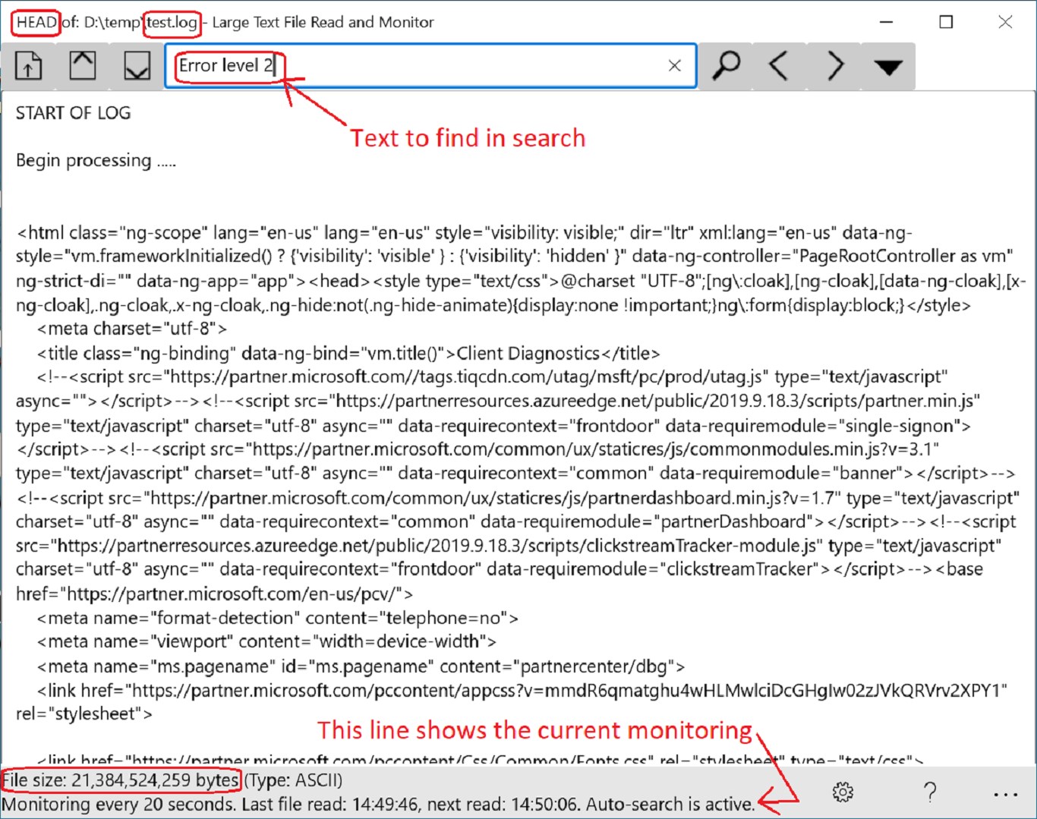The height and width of the screenshot is (819, 1037).
Task: Maximize the application window
Action: point(946,22)
